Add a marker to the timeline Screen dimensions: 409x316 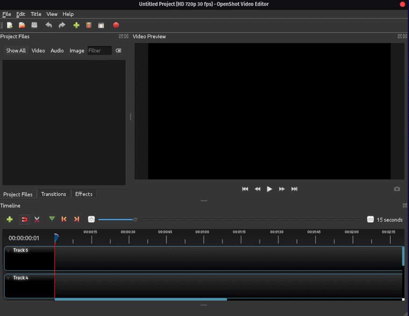52,219
